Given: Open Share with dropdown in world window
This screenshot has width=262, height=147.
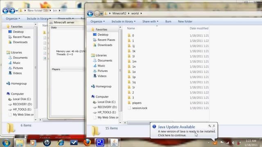Looking at the screenshot, I should [150, 22].
